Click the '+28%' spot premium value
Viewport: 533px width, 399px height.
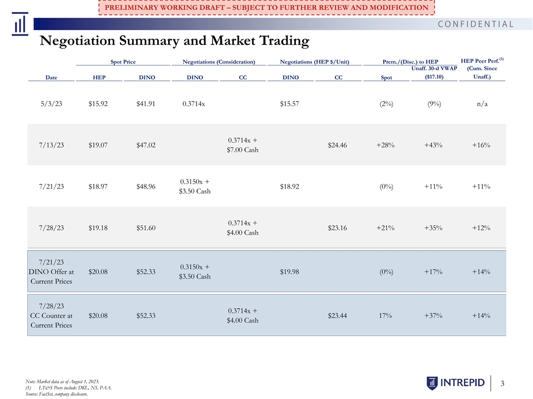pyautogui.click(x=385, y=145)
